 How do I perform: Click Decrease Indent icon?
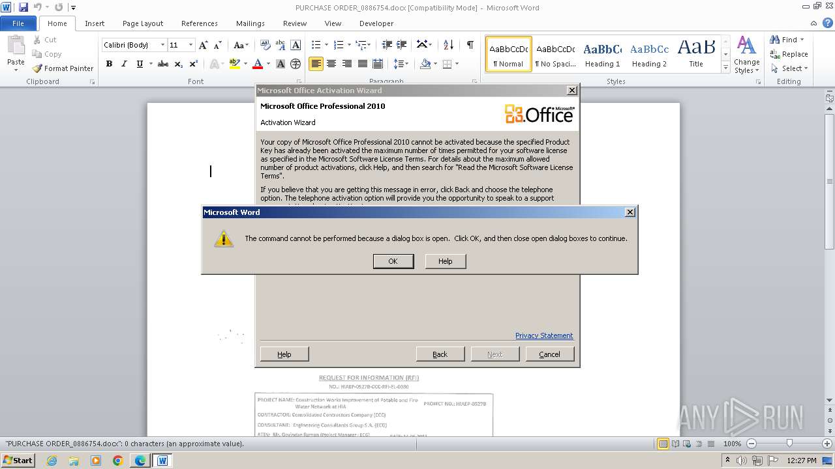(x=387, y=45)
